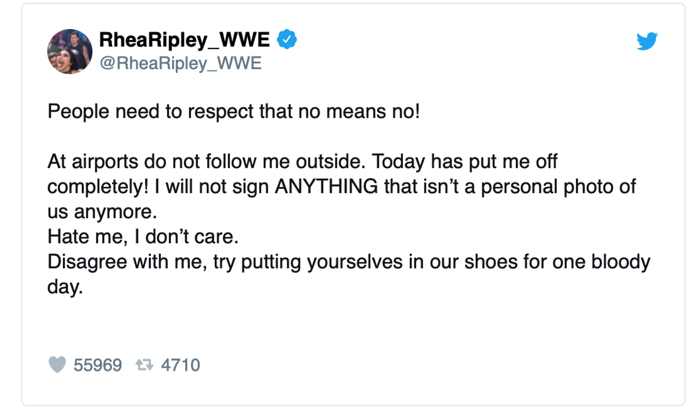Open the RheaRipley_WWE profile avatar
695x414 pixels.
70,51
